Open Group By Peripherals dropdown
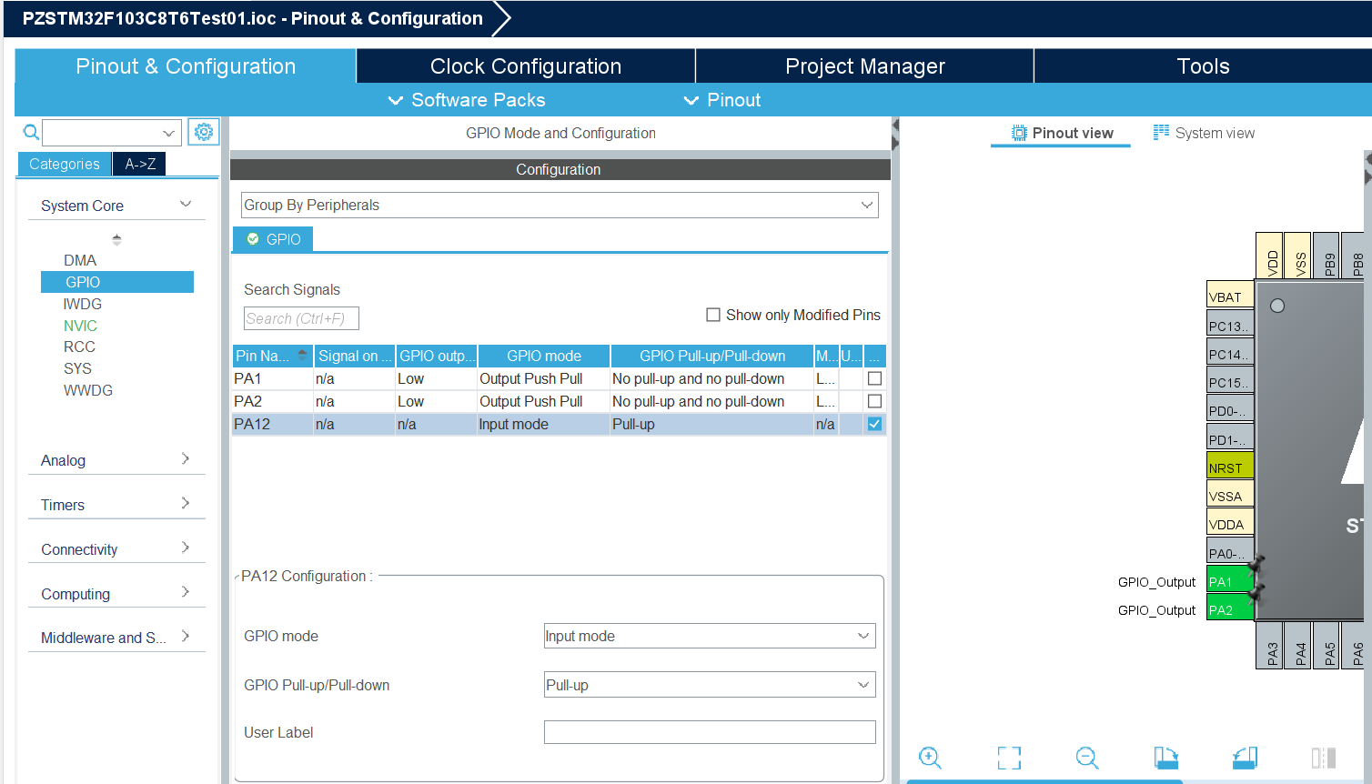The width and height of the screenshot is (1372, 784). coord(560,205)
